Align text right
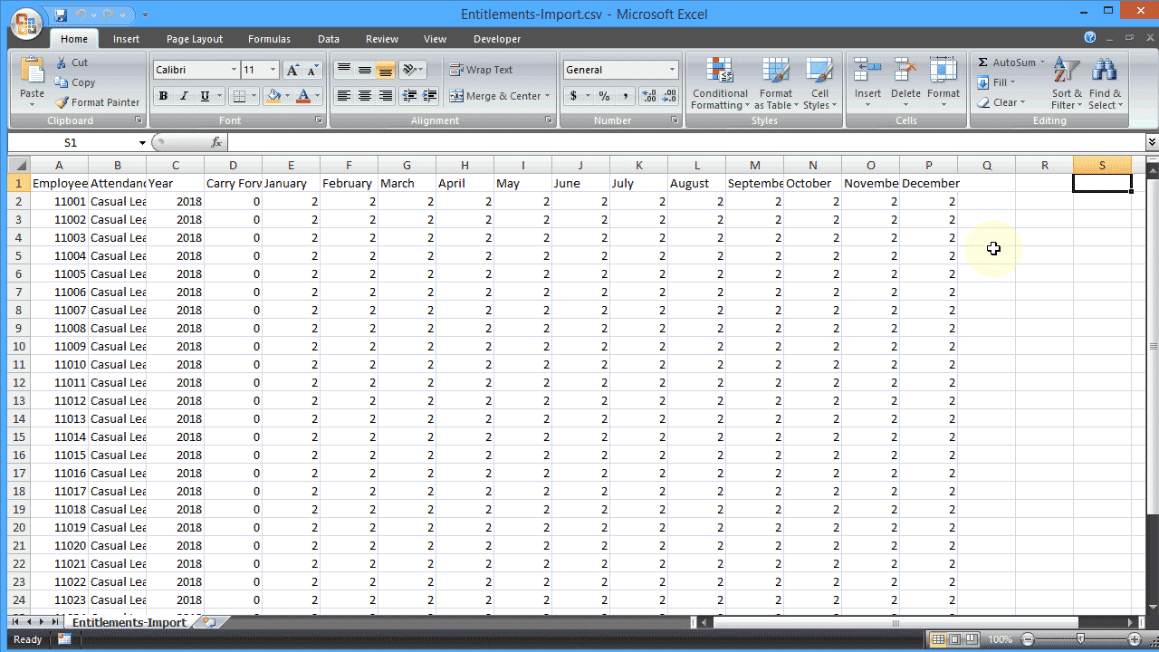The width and height of the screenshot is (1159, 652). pyautogui.click(x=385, y=96)
